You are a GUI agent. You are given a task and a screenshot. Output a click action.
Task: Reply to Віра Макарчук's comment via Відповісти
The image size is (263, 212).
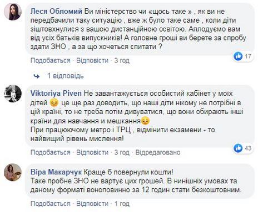tap(92, 204)
